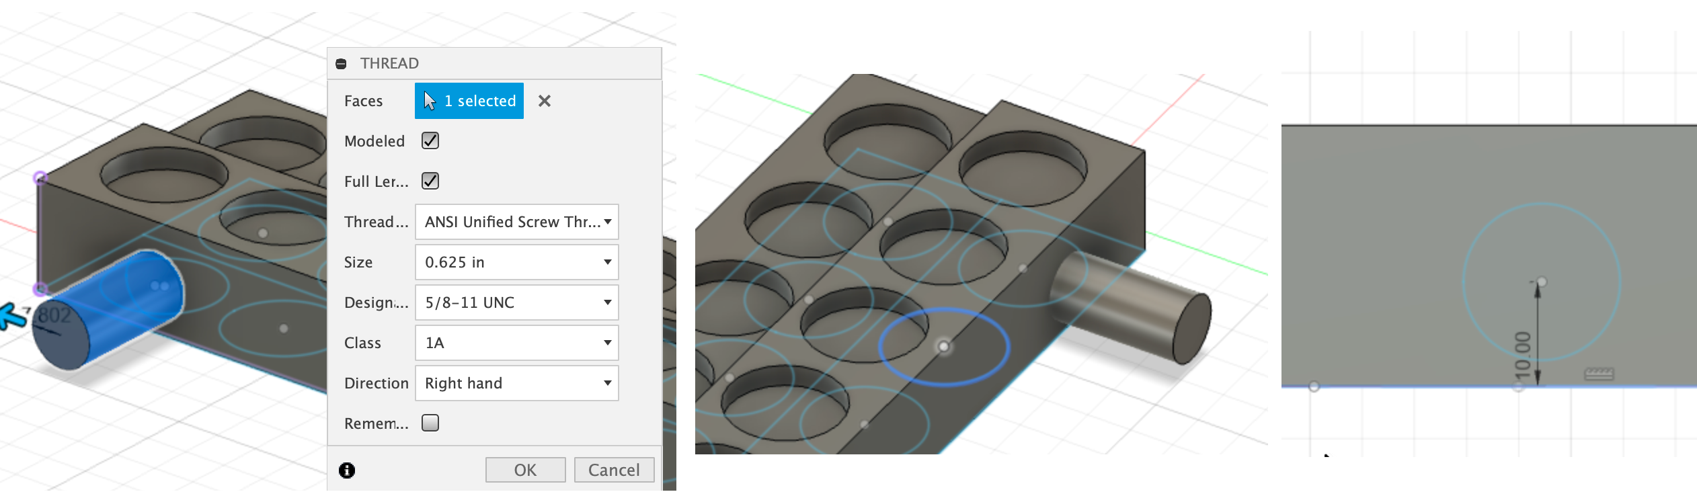Open the Direction dropdown showing Right hand

516,383
